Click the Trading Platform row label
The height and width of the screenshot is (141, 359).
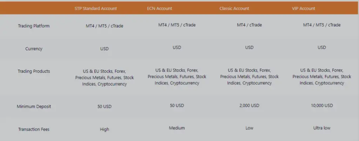(34, 26)
